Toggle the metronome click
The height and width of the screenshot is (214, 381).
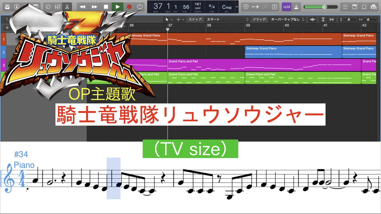click(296, 7)
